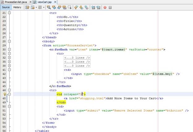Switch to History view
The image size is (193, 132).
17,7
